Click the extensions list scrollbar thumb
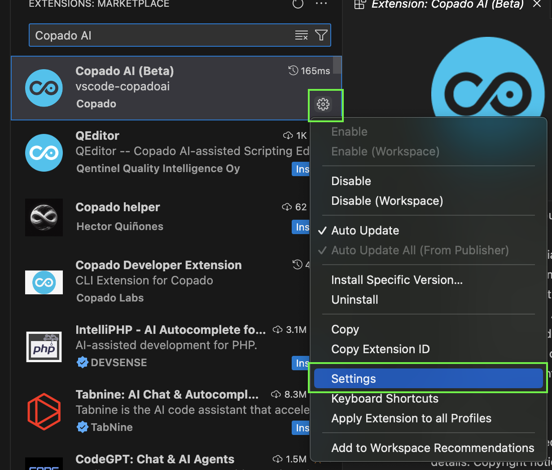 337,65
